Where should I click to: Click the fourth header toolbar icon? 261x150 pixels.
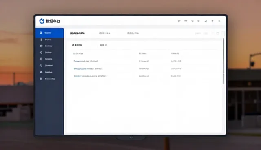coord(199,21)
